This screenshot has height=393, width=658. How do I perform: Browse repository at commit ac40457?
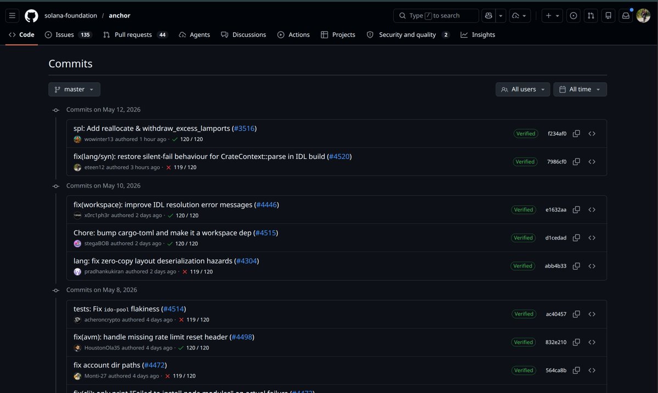(592, 314)
